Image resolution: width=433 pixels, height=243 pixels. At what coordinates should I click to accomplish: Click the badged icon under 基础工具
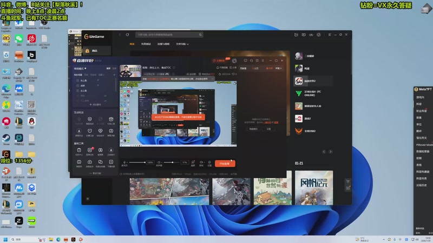[x=90, y=150]
